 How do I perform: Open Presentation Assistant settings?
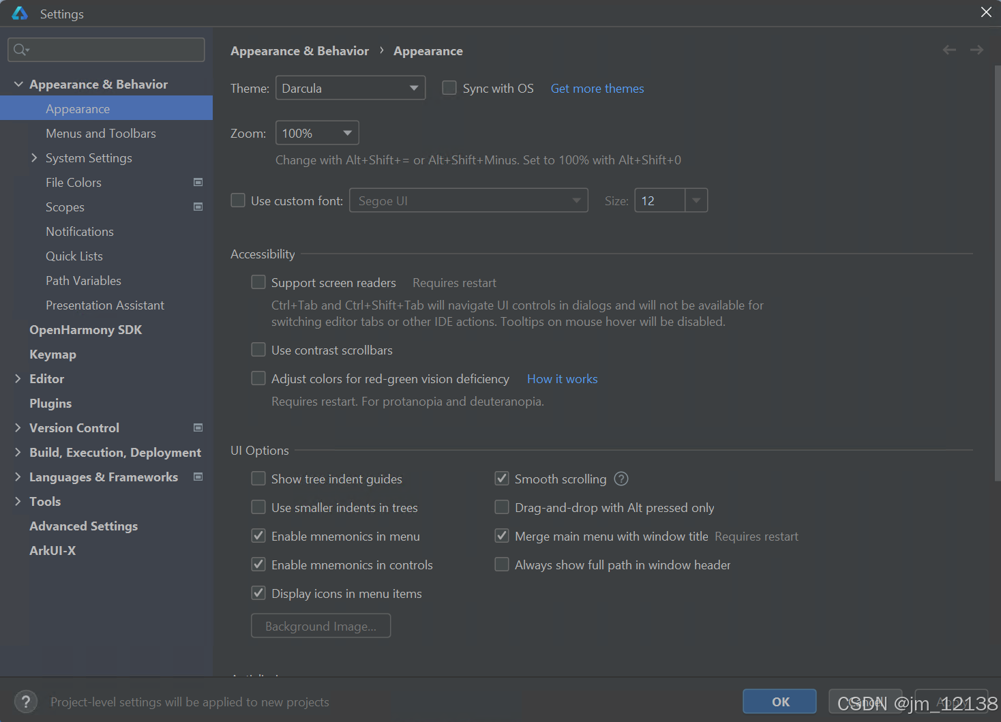pos(106,305)
